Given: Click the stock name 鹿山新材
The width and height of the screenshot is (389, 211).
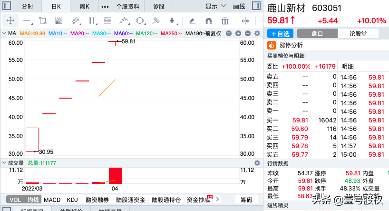Looking at the screenshot, I should [x=286, y=8].
